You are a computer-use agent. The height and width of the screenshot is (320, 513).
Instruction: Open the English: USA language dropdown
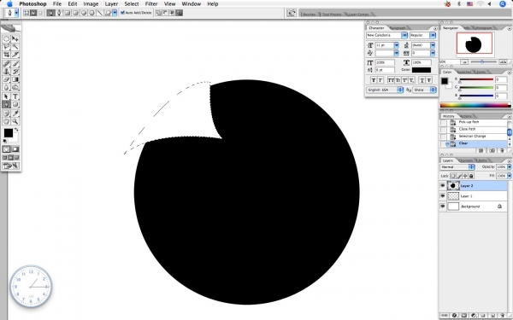[385, 90]
